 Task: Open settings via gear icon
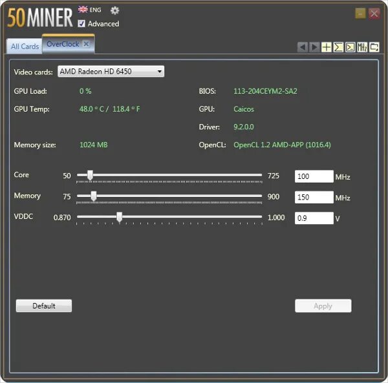pos(115,10)
